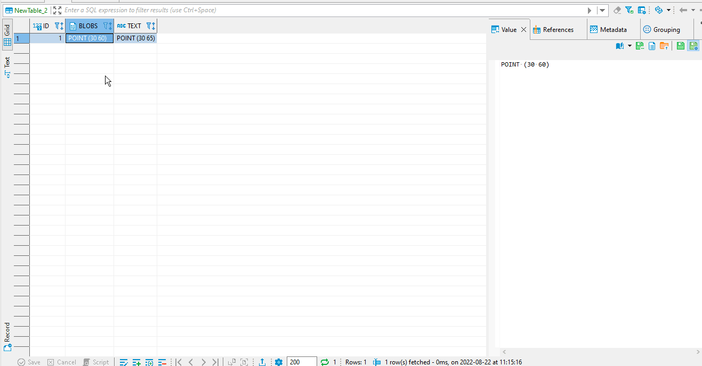Image resolution: width=702 pixels, height=366 pixels.
Task: Click the Script button at the bottom
Action: tap(96, 361)
